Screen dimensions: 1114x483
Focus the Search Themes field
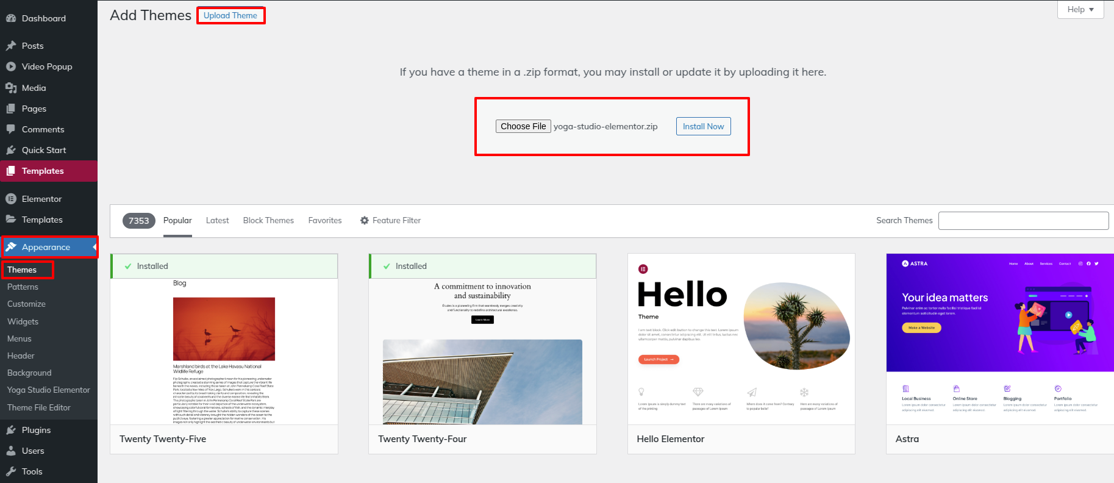pos(1024,221)
